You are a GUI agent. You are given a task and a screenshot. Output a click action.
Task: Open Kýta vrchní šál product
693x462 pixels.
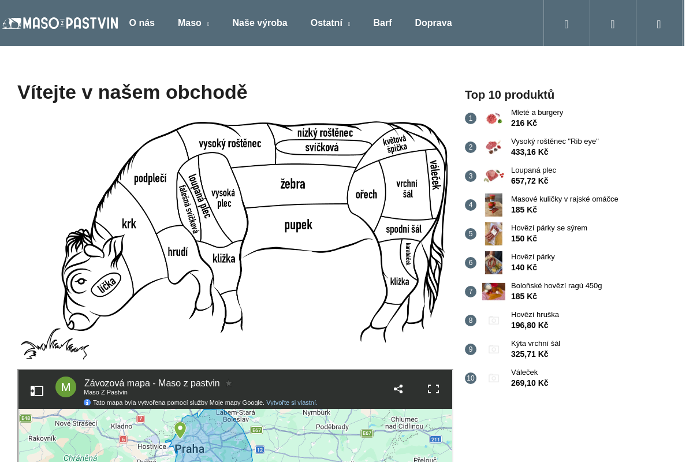[x=536, y=344]
